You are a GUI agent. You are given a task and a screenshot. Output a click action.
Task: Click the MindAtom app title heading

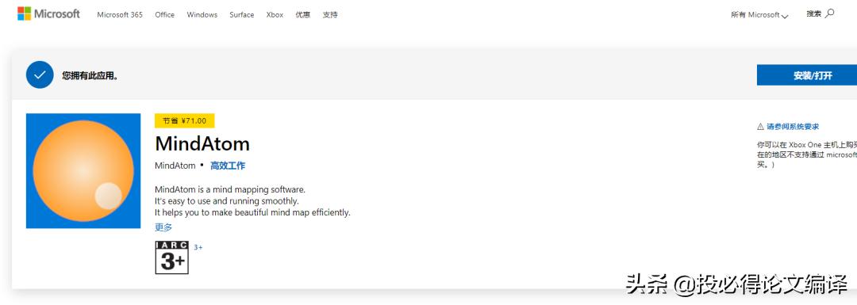(x=202, y=144)
